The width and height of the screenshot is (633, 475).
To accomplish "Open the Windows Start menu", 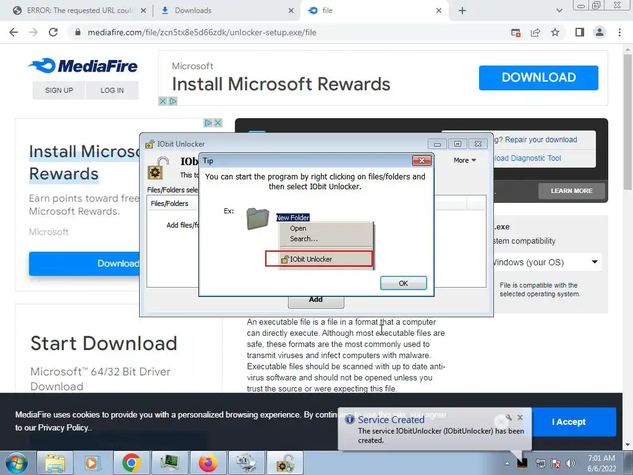I will click(x=16, y=463).
